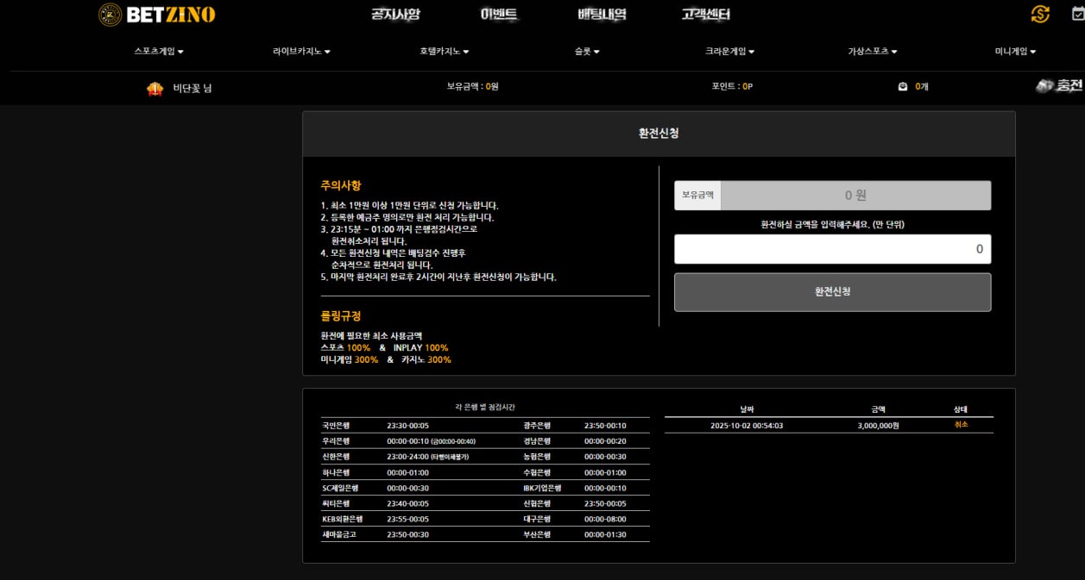The image size is (1085, 580).
Task: Open the message inbox envelope icon
Action: pyautogui.click(x=903, y=86)
